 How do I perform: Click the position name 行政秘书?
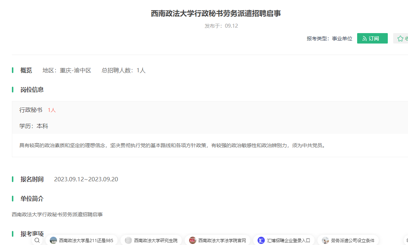coord(31,110)
